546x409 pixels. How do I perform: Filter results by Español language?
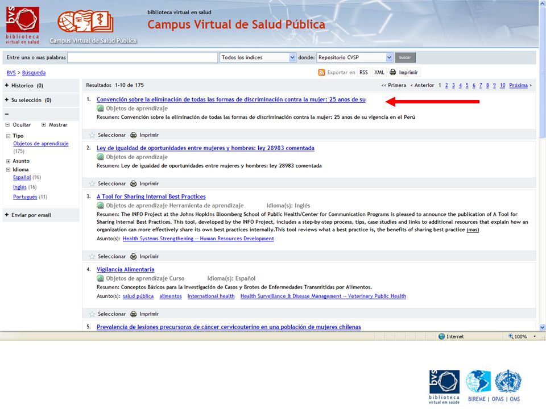(22, 177)
